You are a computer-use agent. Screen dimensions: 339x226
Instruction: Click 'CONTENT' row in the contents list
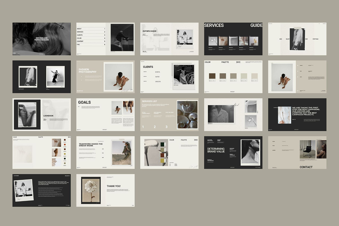pyautogui.click(x=91, y=41)
